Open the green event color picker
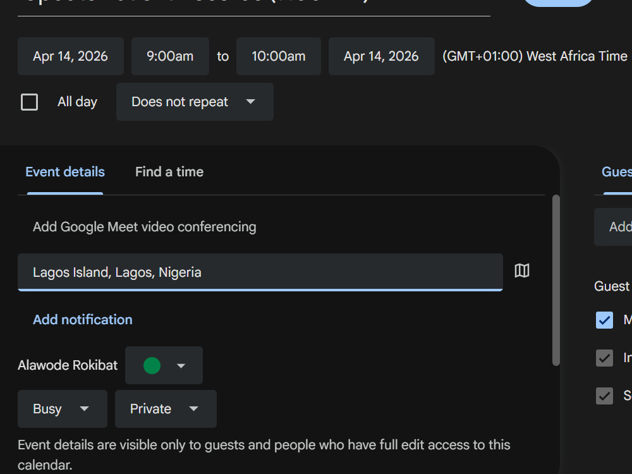 point(164,365)
